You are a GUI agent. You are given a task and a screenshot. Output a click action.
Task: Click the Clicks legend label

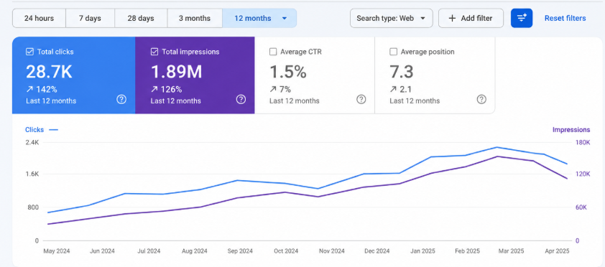click(34, 130)
